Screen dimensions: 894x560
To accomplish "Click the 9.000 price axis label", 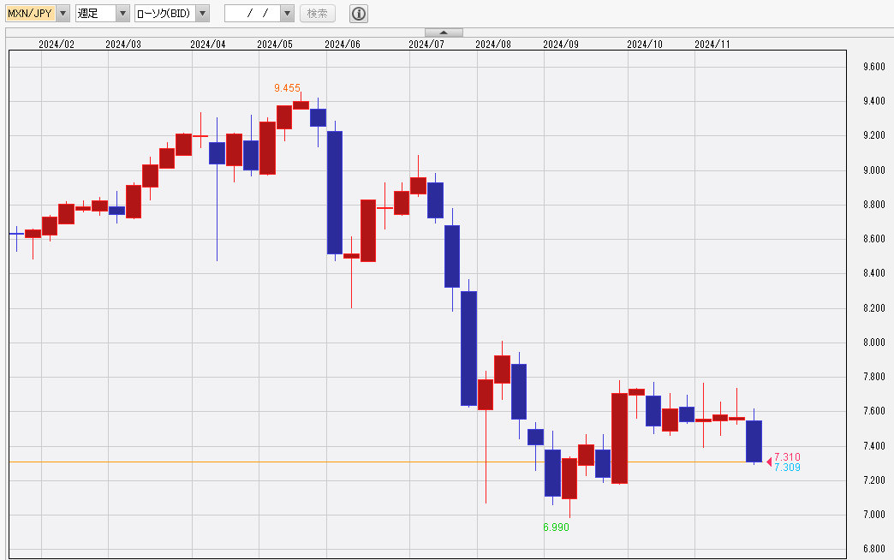I will pos(874,170).
